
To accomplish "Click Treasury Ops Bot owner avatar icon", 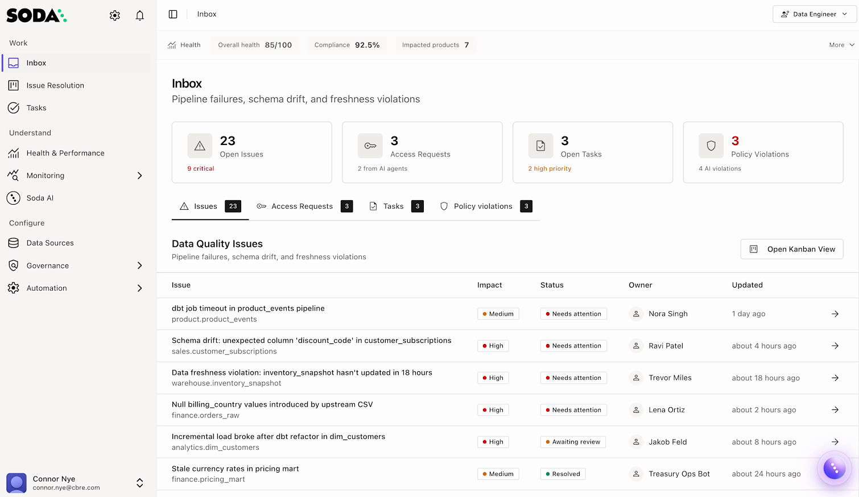I will click(x=636, y=474).
